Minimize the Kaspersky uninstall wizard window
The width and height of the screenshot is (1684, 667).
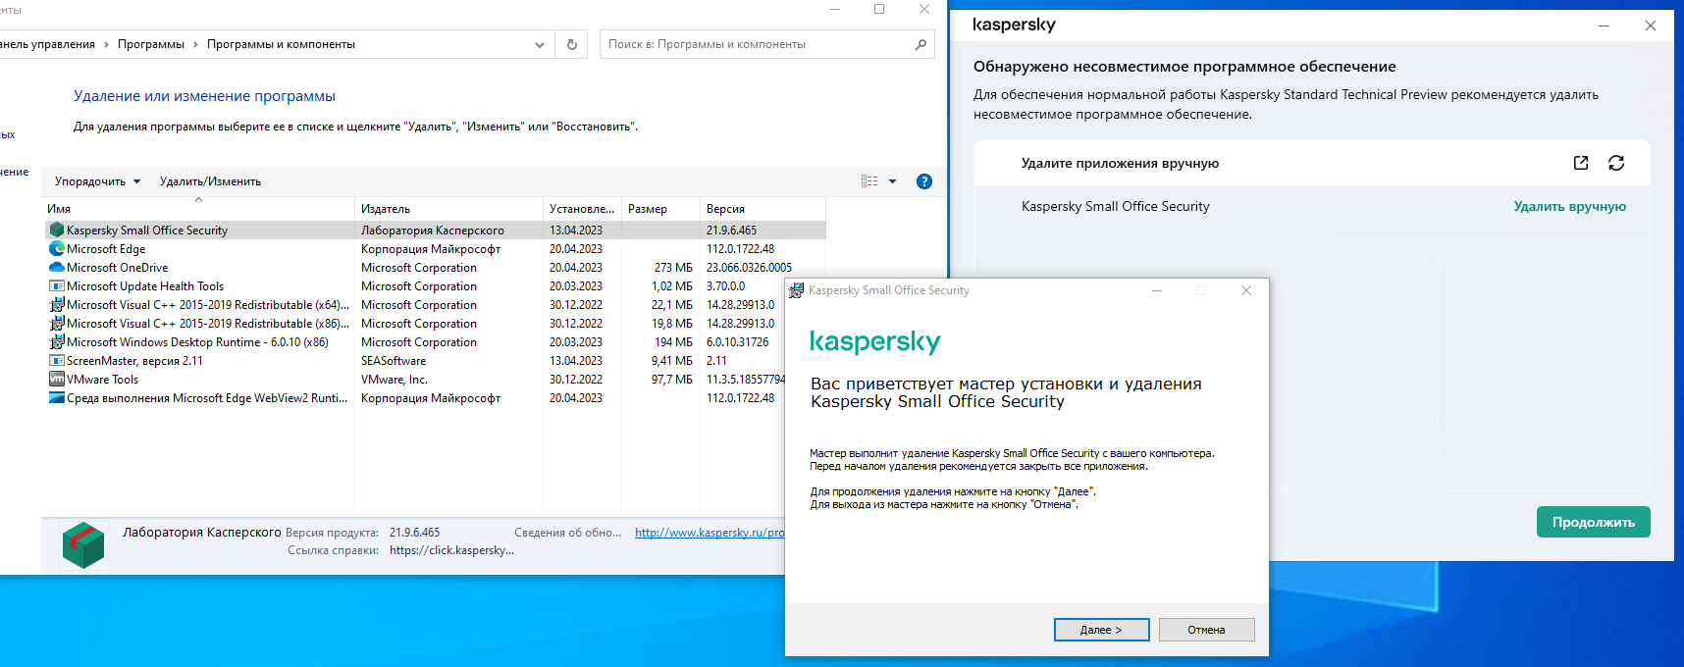1157,290
